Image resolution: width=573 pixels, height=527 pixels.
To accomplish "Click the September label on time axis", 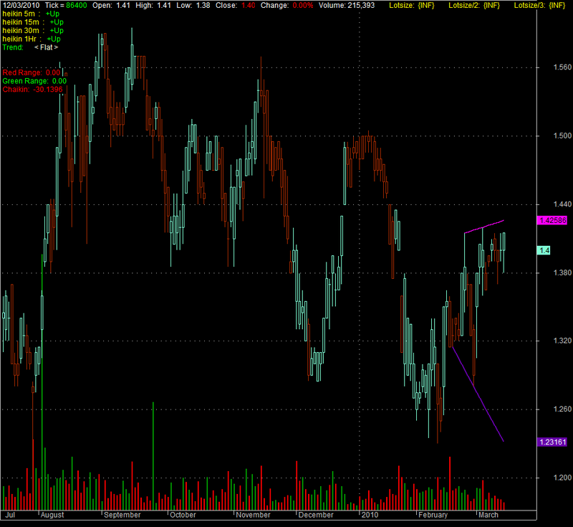I will pos(122,515).
